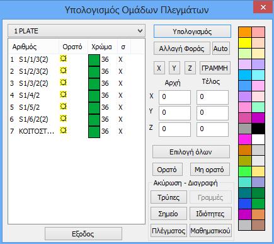The image size is (274, 244).
Task: Toggle visibility bulb for row S1/2/3(2)
Action: (63, 71)
